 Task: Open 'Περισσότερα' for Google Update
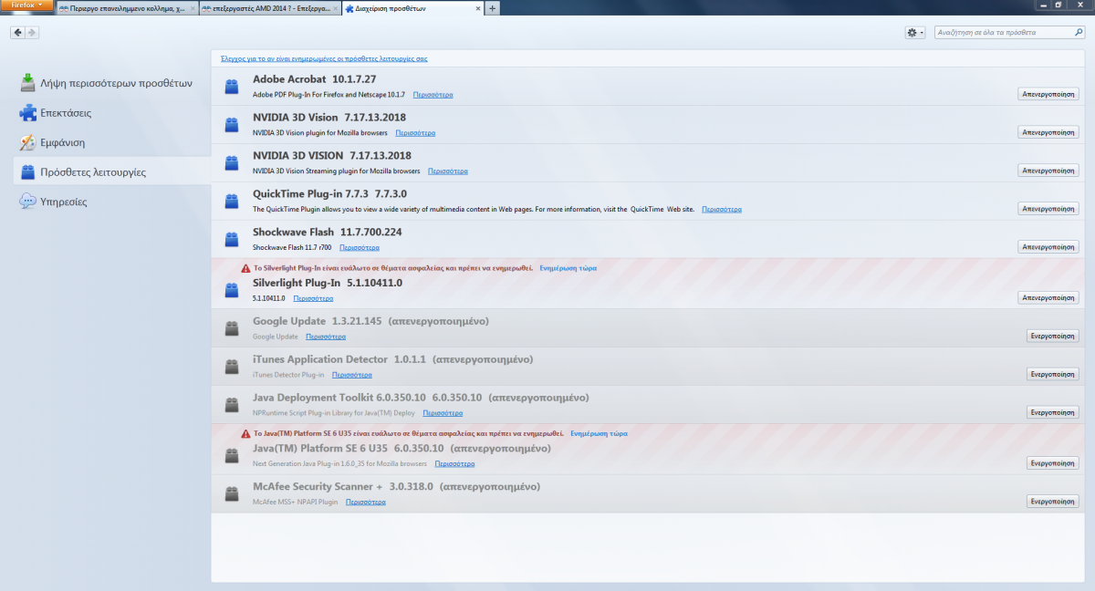[326, 336]
